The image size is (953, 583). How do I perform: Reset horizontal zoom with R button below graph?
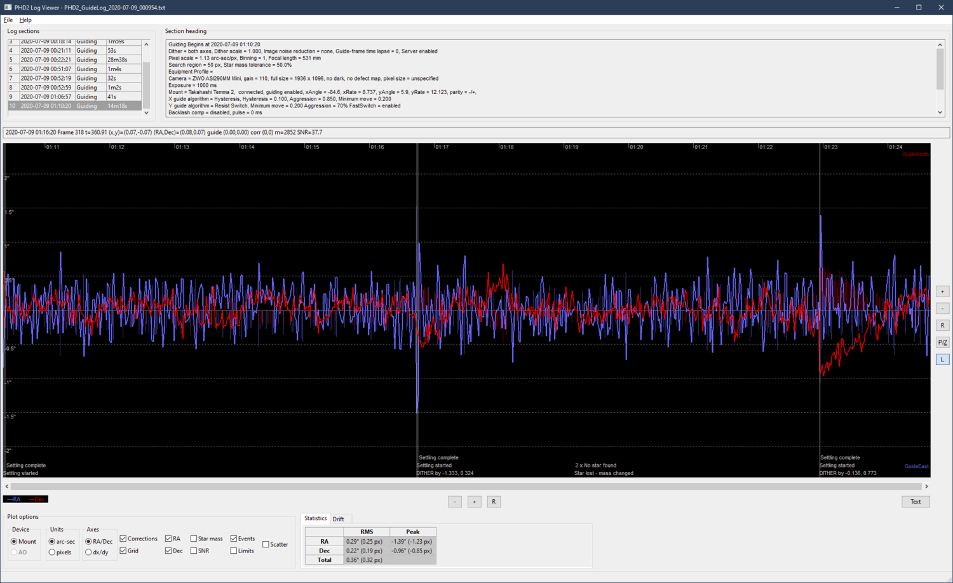pos(494,502)
